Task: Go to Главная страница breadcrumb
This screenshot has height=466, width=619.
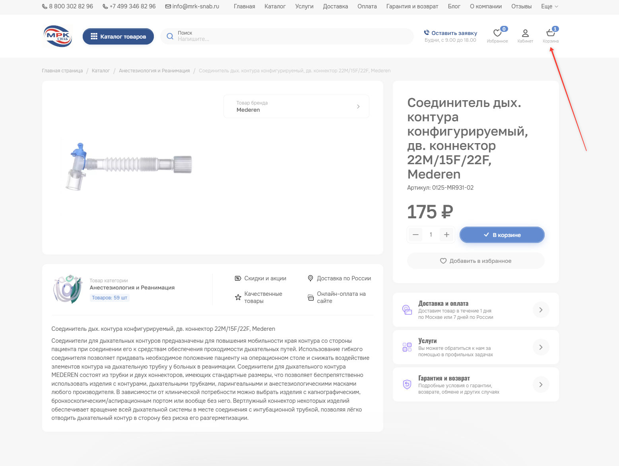Action: [62, 71]
